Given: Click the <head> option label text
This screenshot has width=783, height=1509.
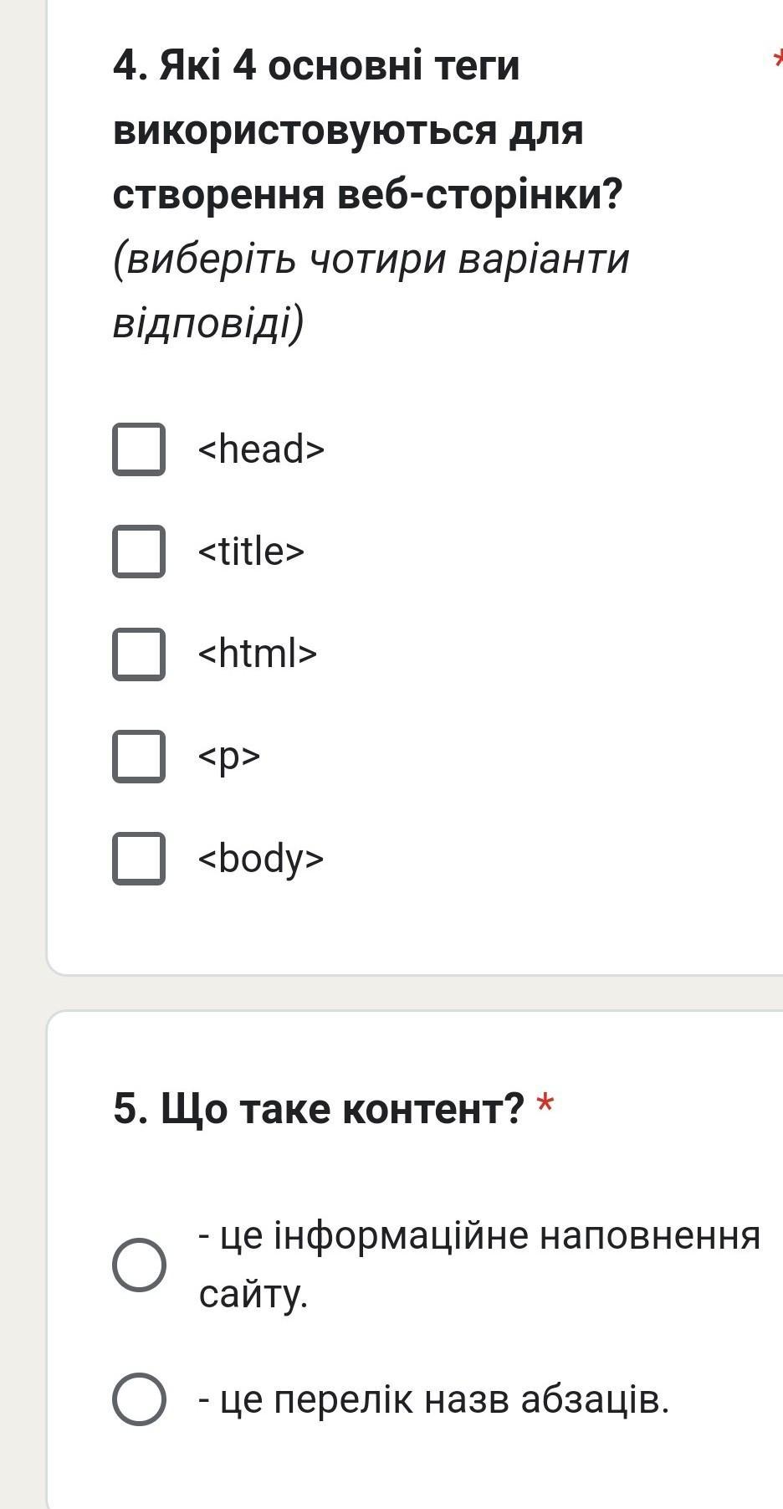Looking at the screenshot, I should [x=261, y=449].
